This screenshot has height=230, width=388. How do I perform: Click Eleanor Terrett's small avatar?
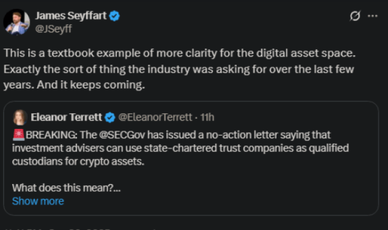pos(20,117)
